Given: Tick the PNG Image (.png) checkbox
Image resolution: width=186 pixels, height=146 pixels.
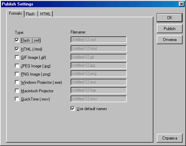Looking at the screenshot, I should [17, 74].
